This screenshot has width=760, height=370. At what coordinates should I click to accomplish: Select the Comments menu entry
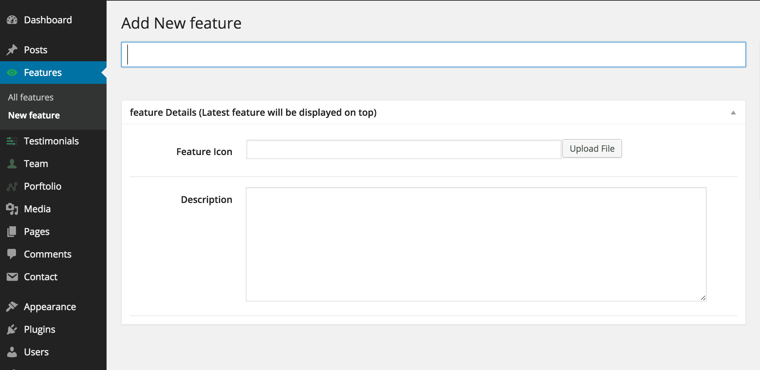pos(48,254)
